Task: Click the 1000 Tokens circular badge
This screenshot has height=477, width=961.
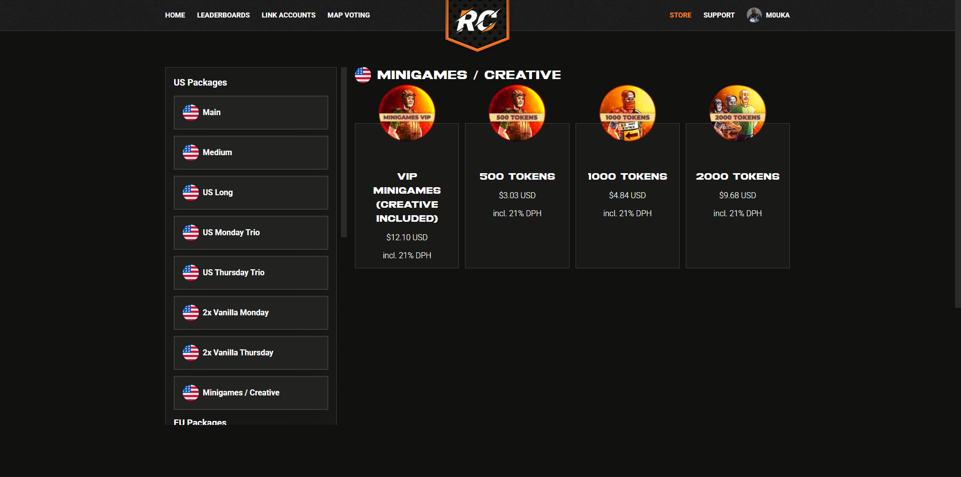Action: point(627,113)
